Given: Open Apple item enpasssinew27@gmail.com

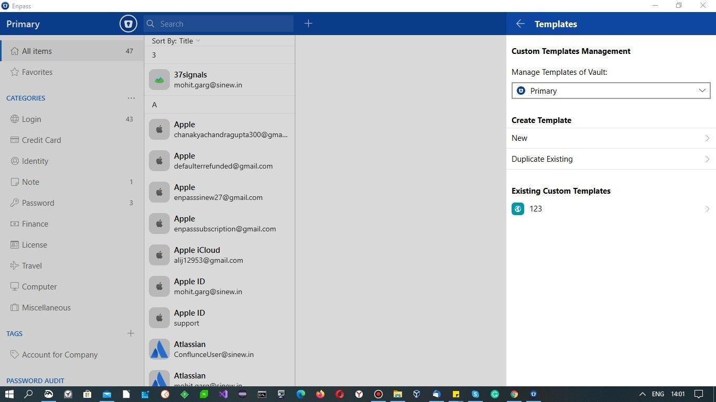Looking at the screenshot, I should [220, 192].
